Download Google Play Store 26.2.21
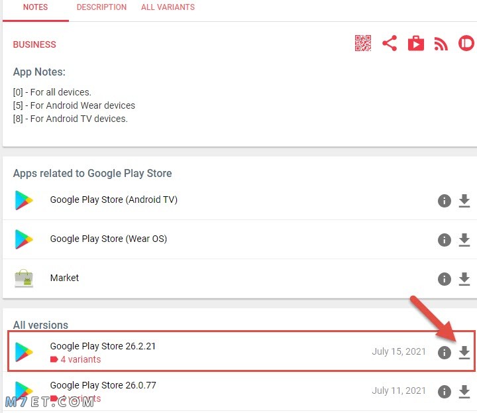The height and width of the screenshot is (413, 477). [x=464, y=353]
